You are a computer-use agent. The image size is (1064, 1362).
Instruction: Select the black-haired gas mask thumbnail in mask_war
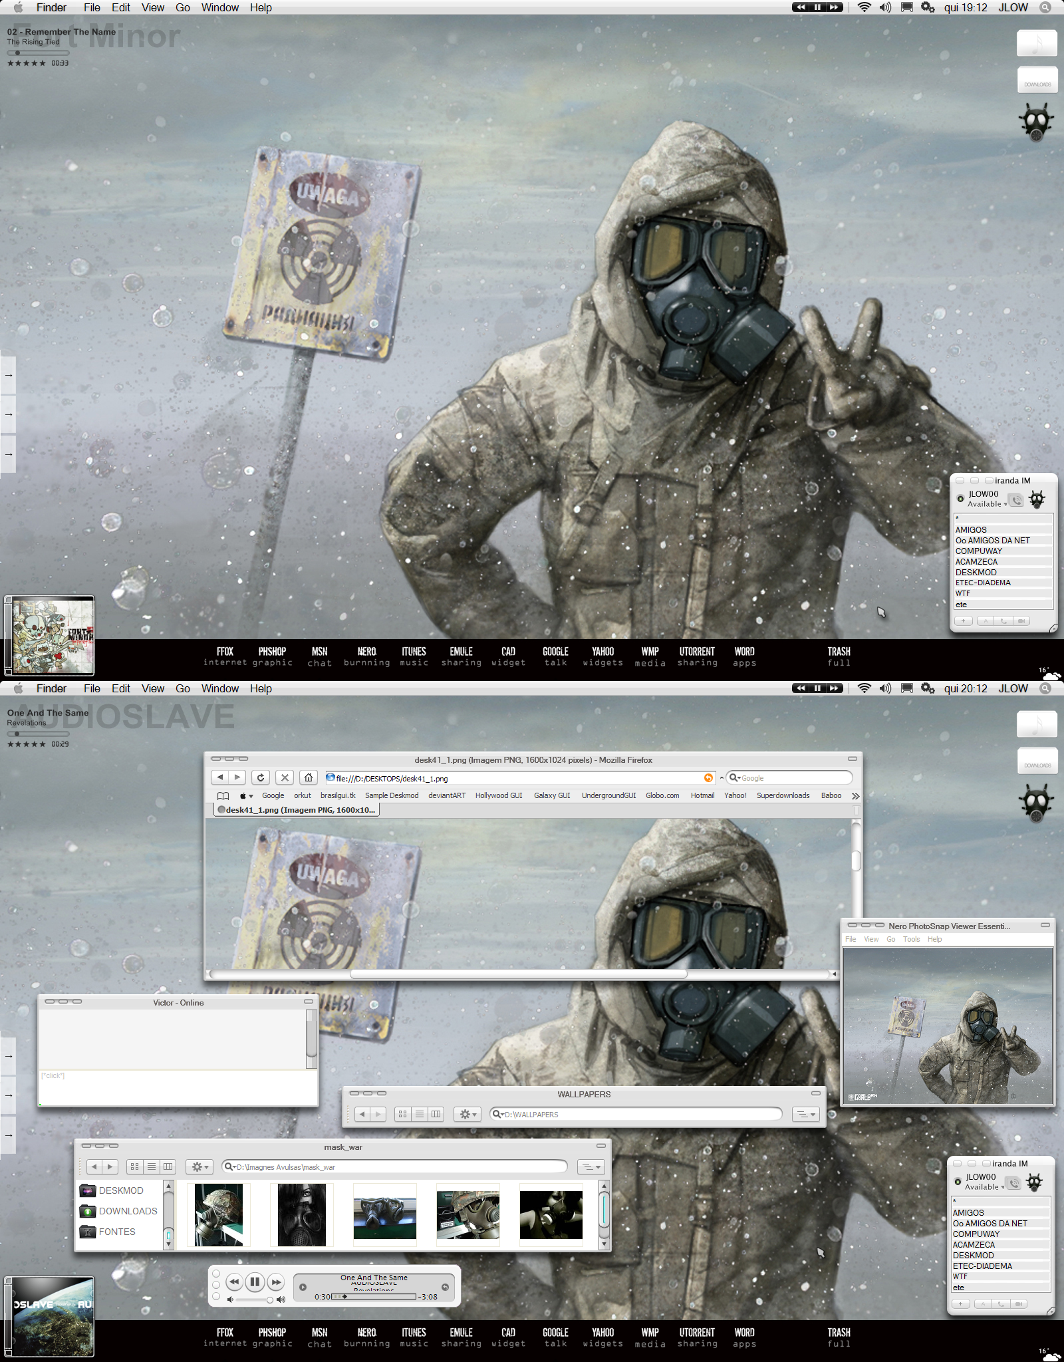[x=301, y=1214]
